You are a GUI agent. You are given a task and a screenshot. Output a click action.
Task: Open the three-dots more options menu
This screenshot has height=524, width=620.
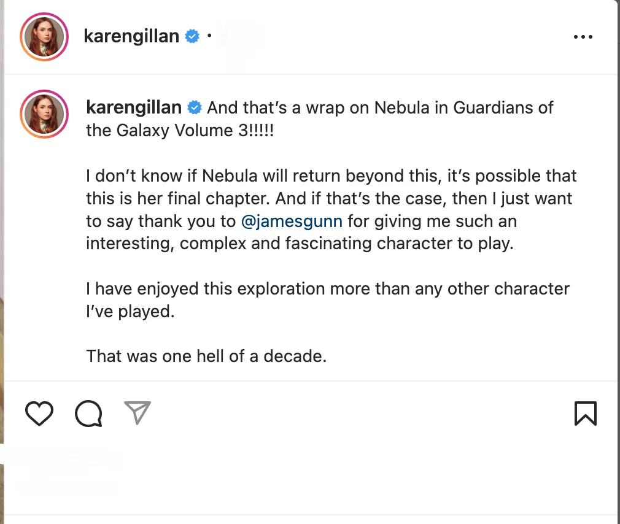point(583,37)
